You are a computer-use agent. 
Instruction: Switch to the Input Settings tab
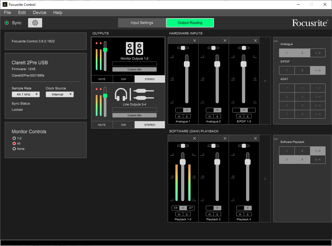point(142,23)
